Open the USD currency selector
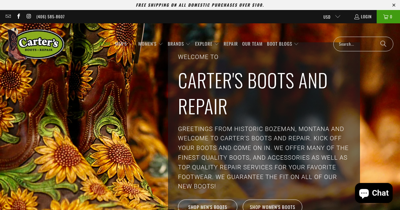Image resolution: width=400 pixels, height=210 pixels. (331, 16)
